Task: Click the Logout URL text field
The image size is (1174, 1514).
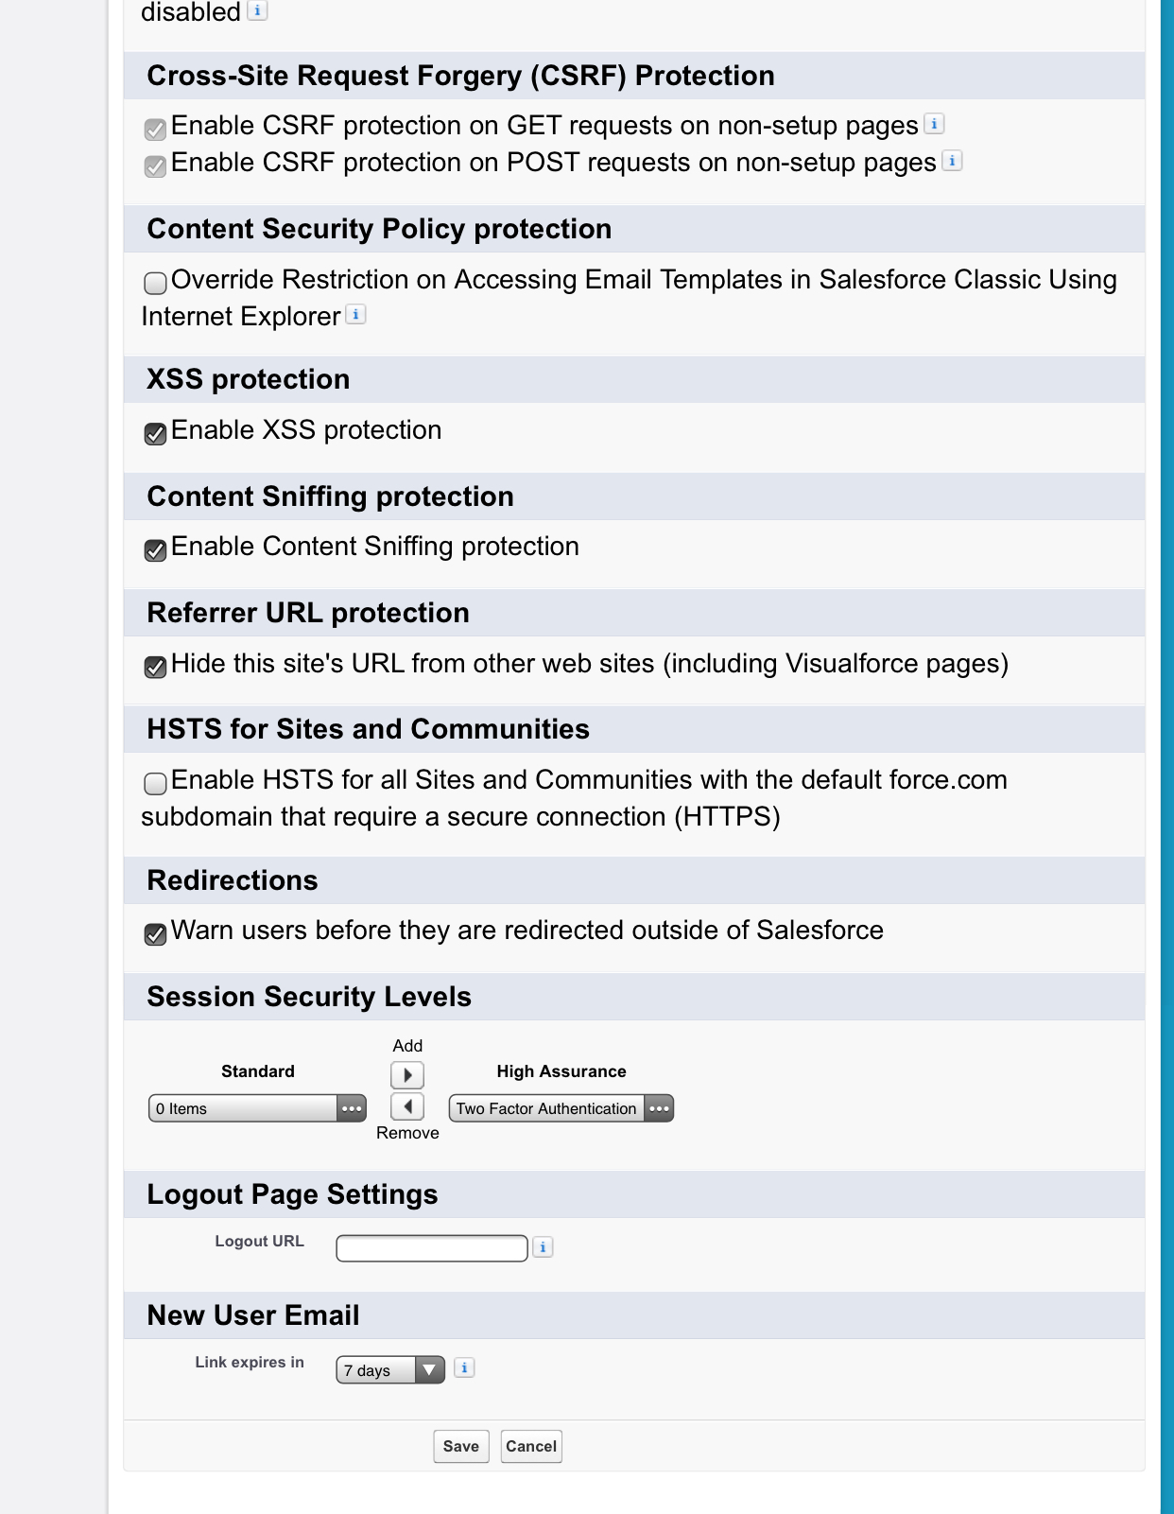Action: [x=432, y=1248]
